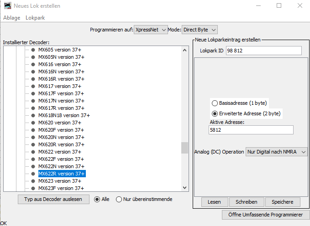Expand the Mode Direct Byte dropdown
This screenshot has height=226, width=310.
199,30
